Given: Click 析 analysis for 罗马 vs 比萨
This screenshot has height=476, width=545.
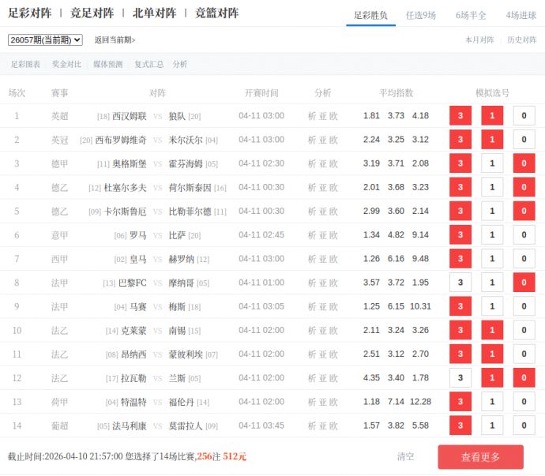Looking at the screenshot, I should pyautogui.click(x=312, y=235).
